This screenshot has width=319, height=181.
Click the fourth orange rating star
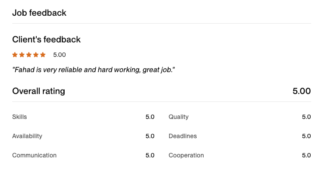[36, 55]
